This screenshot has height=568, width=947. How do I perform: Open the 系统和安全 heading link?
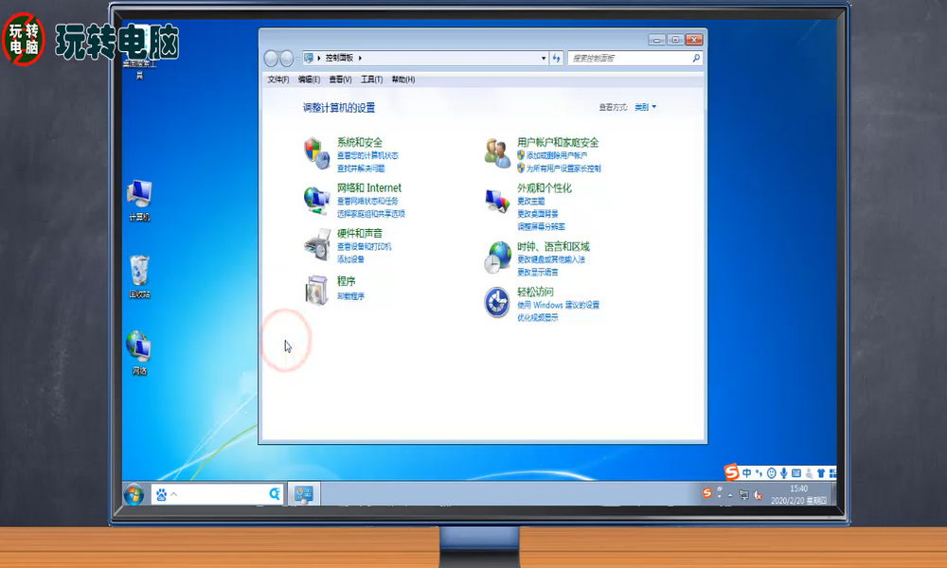[359, 142]
